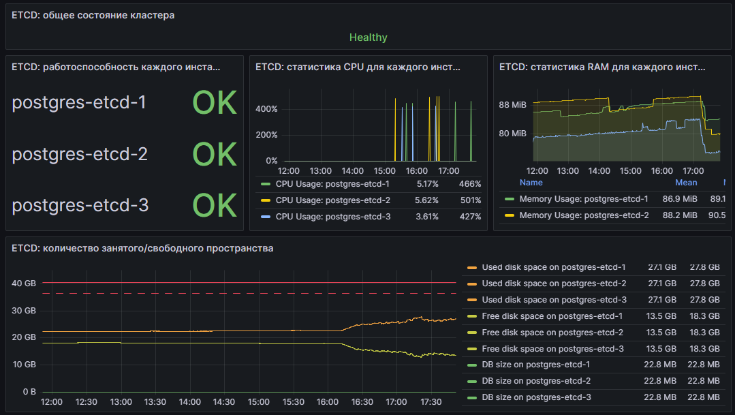Open the "ETCD: статистика RAM" panel title menu
Viewport: 735px width, 415px height.
(601, 67)
